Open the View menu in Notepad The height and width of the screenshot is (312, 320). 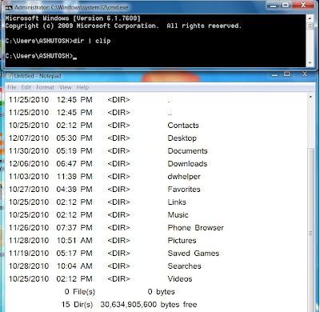pyautogui.click(x=66, y=87)
